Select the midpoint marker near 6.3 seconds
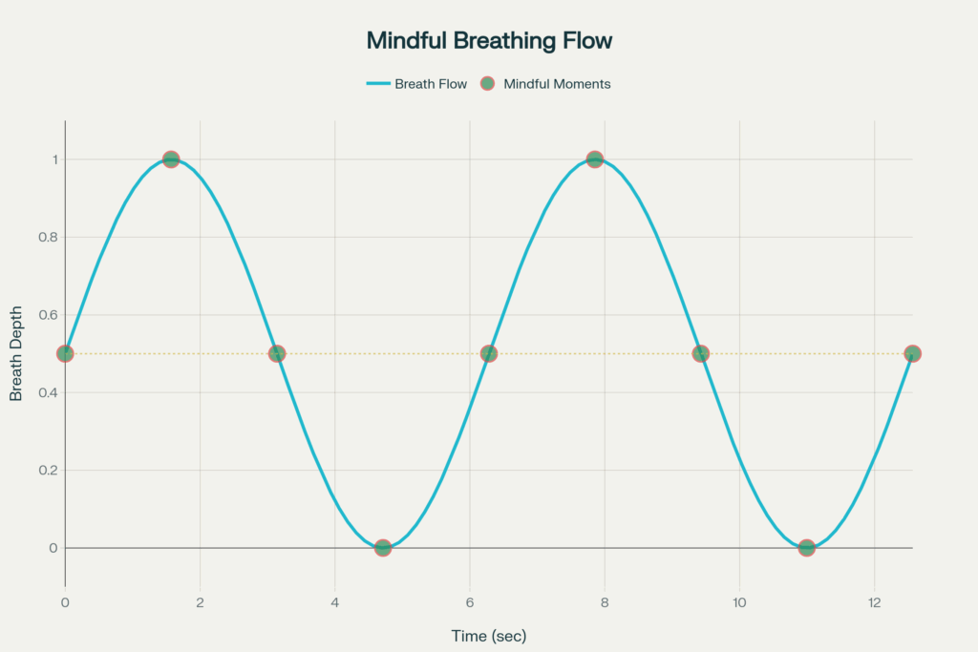The image size is (978, 652). pyautogui.click(x=489, y=353)
